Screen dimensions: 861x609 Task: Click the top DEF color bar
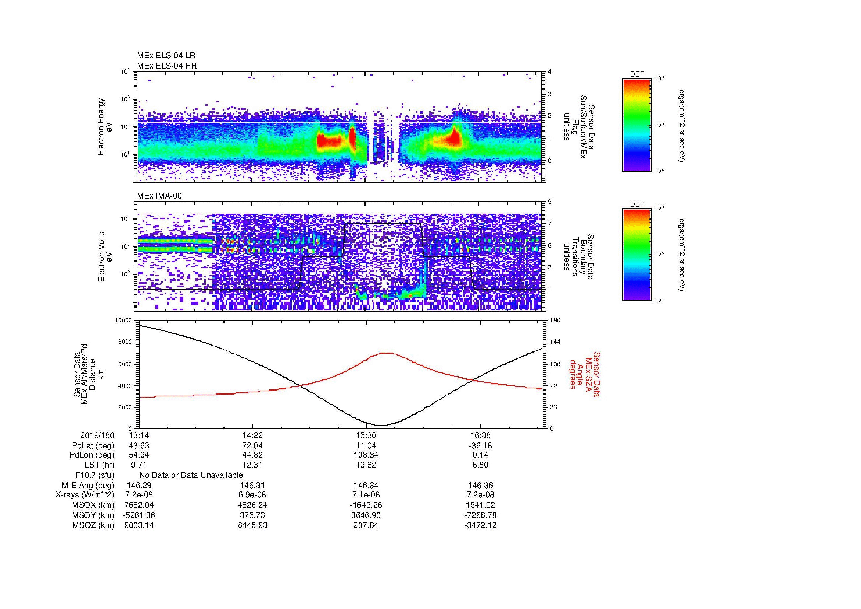click(637, 125)
